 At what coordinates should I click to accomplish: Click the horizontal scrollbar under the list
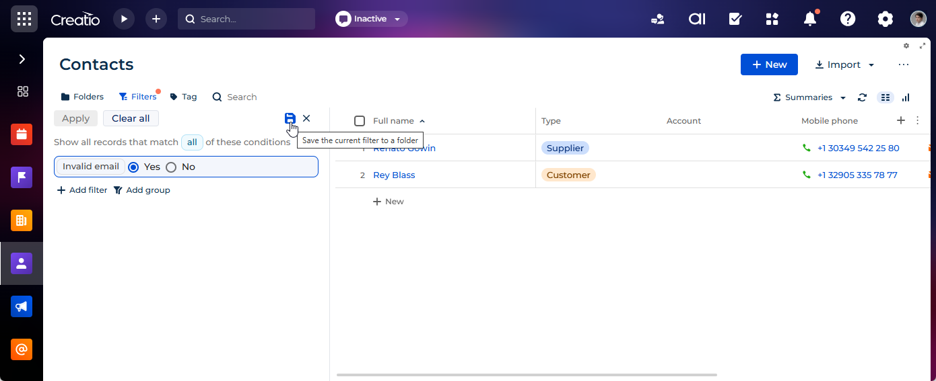527,375
